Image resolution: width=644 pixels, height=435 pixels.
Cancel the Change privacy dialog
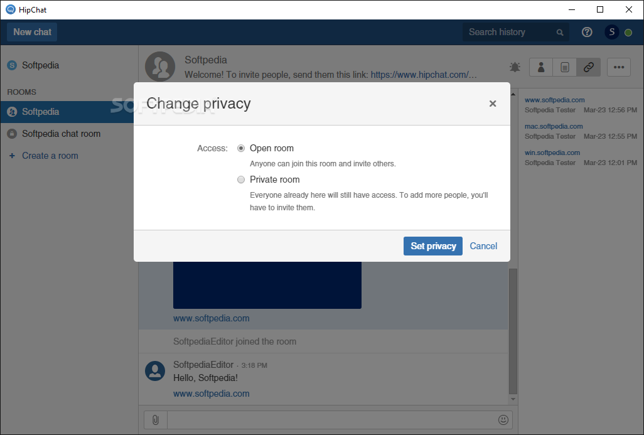(x=483, y=246)
